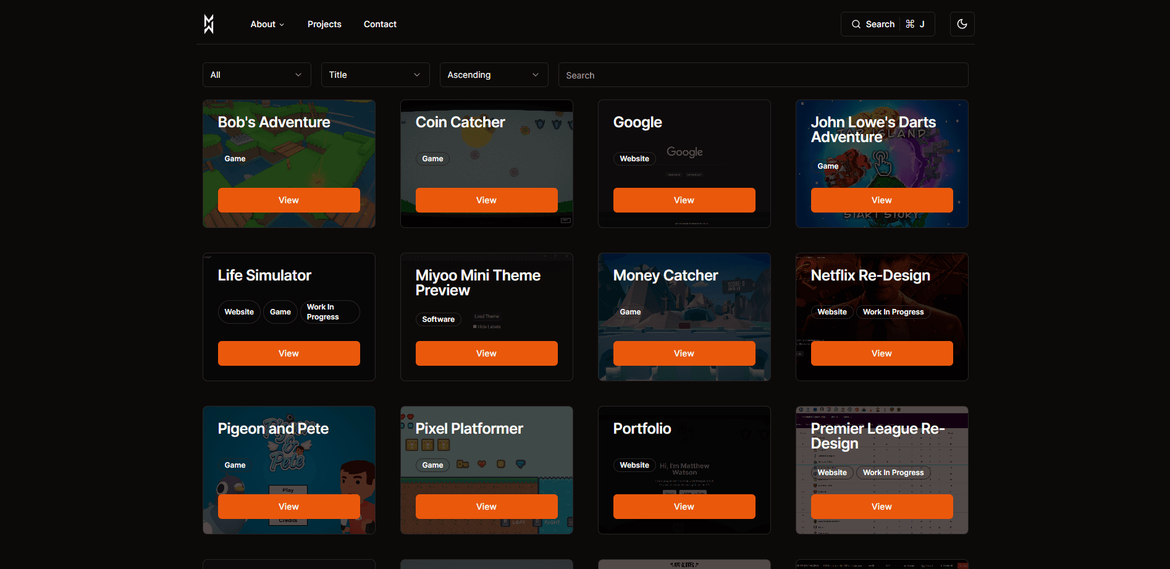Click Game tag on Pixel Platformer
The width and height of the screenshot is (1170, 569).
pos(432,465)
